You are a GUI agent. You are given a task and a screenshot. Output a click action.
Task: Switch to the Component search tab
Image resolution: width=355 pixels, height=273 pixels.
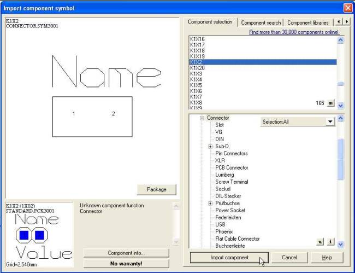tap(261, 22)
